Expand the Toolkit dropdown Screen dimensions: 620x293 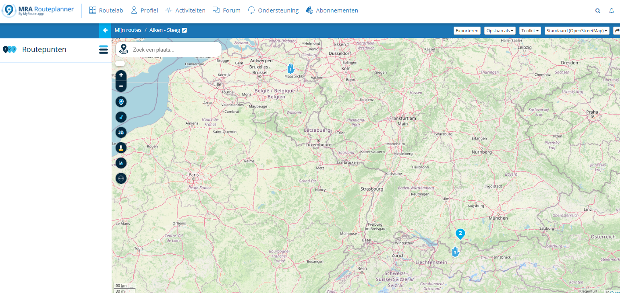point(530,31)
